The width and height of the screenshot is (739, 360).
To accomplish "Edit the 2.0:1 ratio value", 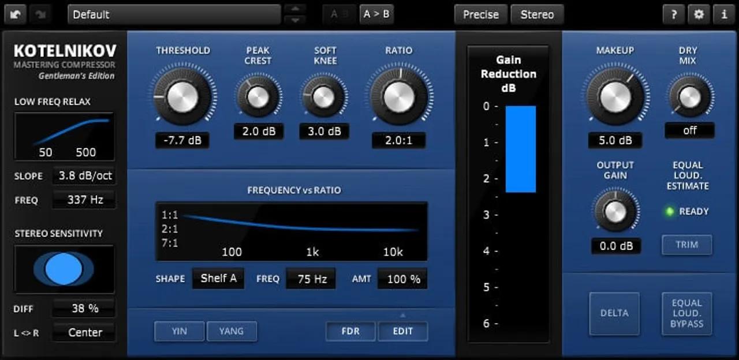I will click(399, 140).
